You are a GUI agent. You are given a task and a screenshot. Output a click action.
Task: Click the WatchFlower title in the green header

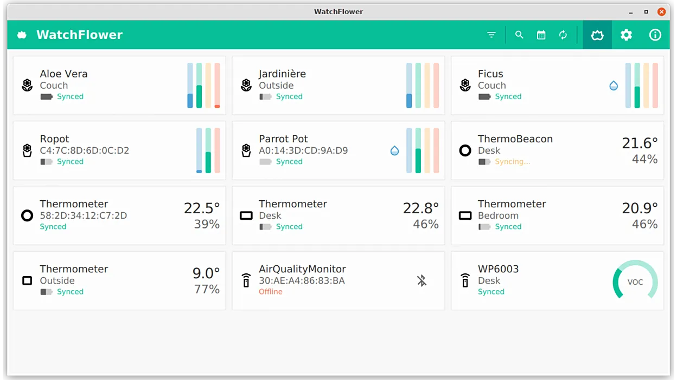pos(80,35)
